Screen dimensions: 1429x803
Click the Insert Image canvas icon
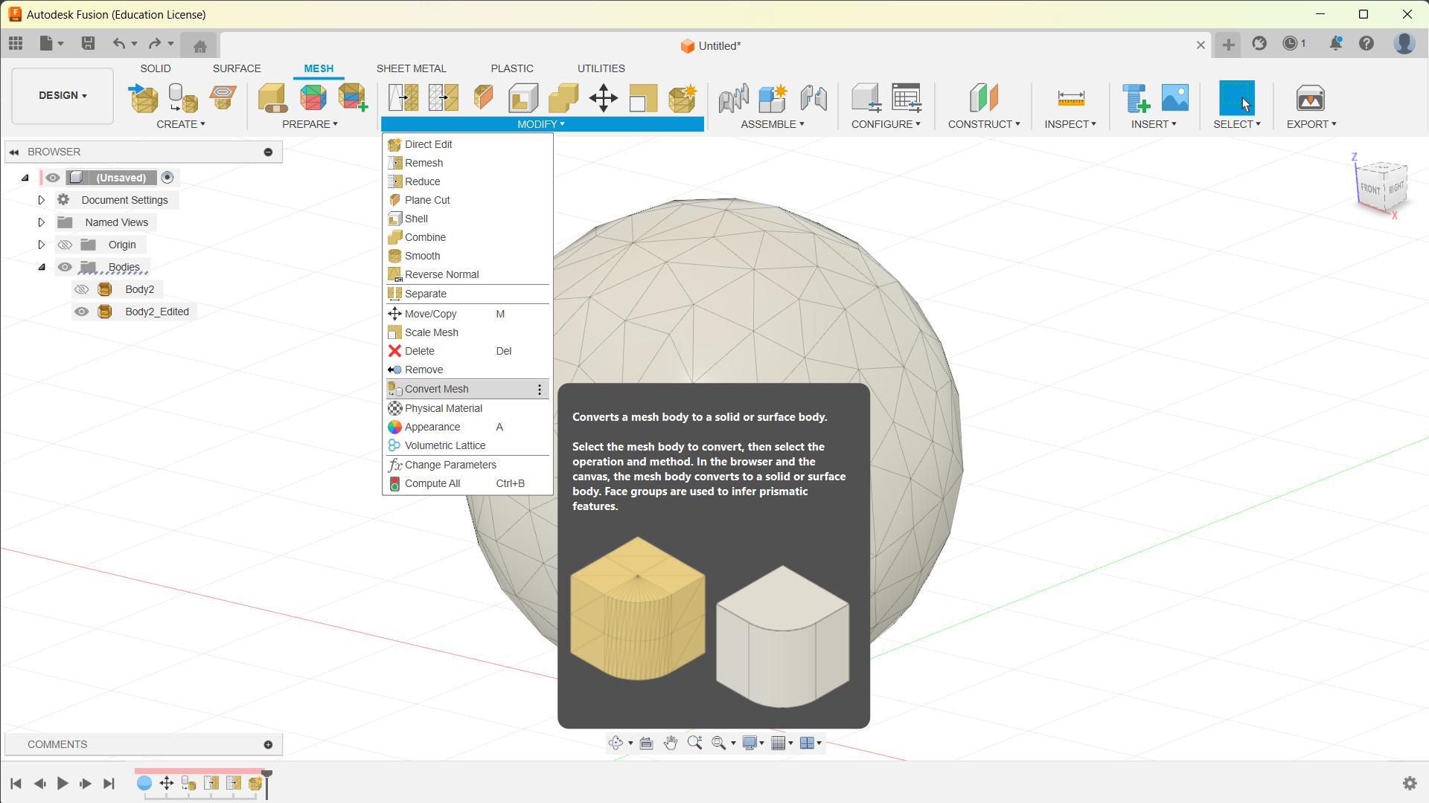coord(1175,98)
